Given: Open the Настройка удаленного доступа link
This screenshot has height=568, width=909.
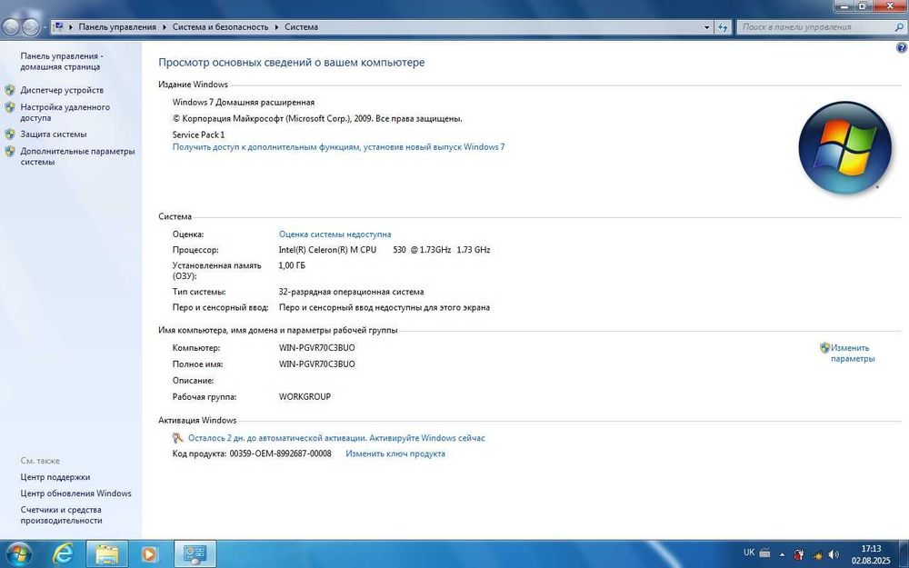Looking at the screenshot, I should click(65, 113).
